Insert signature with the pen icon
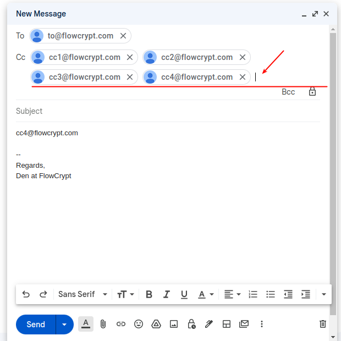 209,324
